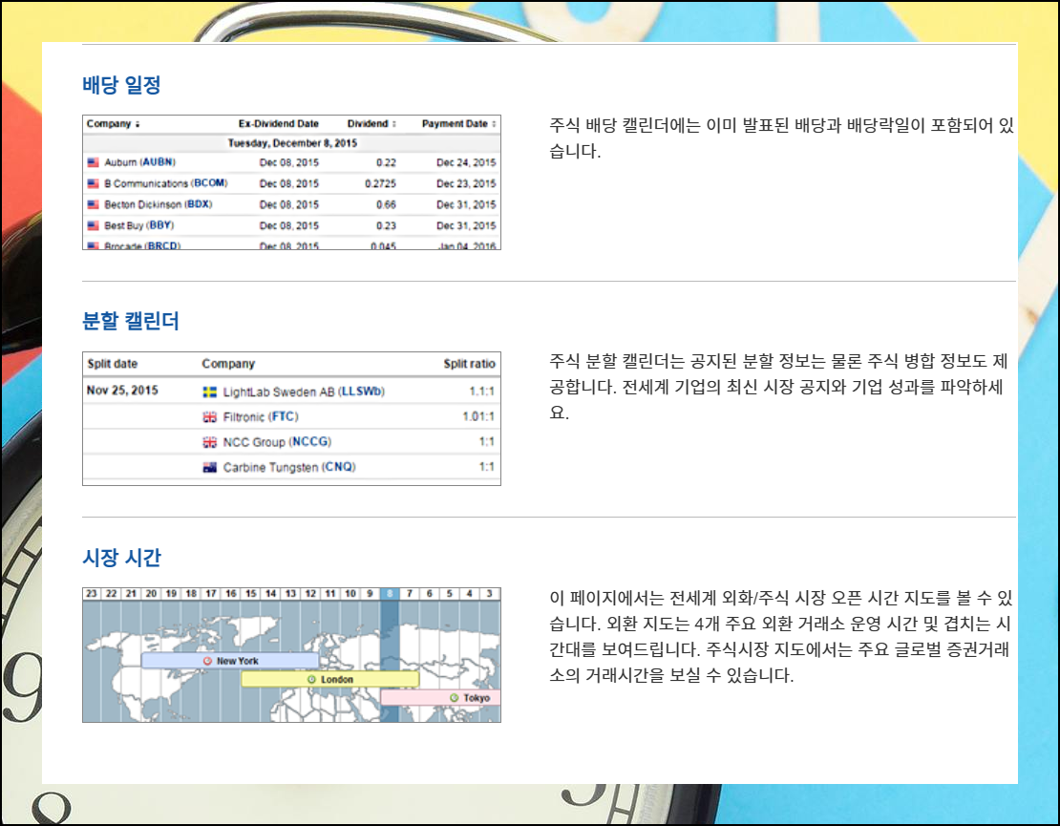Open the BDX ticker link
The image size is (1060, 826).
pos(199,204)
